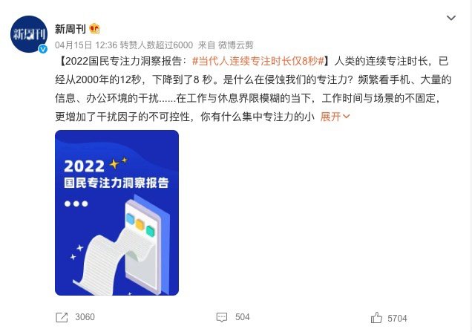The height and width of the screenshot is (332, 472).
Task: Open the 新周刊 round profile avatar
Action: pos(29,34)
